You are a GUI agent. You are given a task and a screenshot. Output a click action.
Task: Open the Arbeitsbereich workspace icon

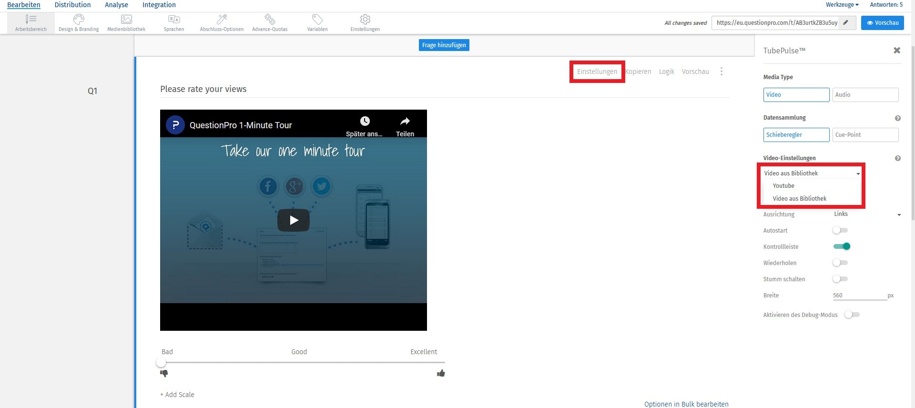tap(31, 19)
